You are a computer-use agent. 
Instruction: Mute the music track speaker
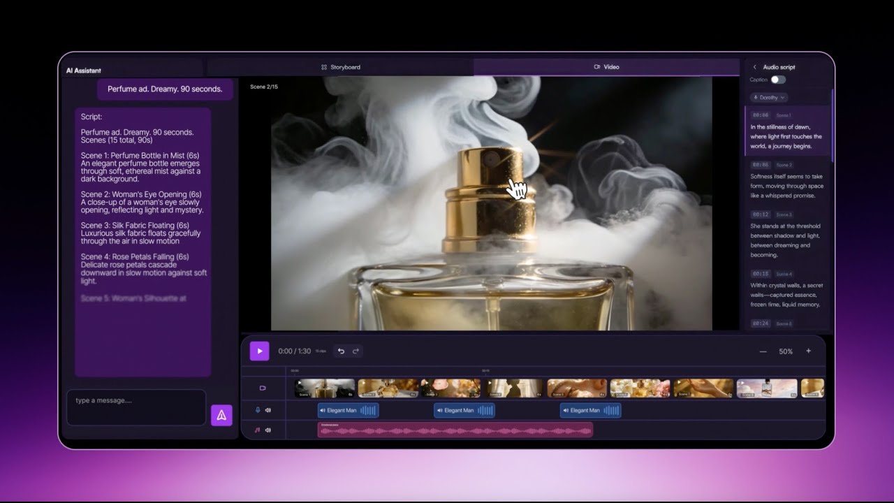click(x=268, y=430)
